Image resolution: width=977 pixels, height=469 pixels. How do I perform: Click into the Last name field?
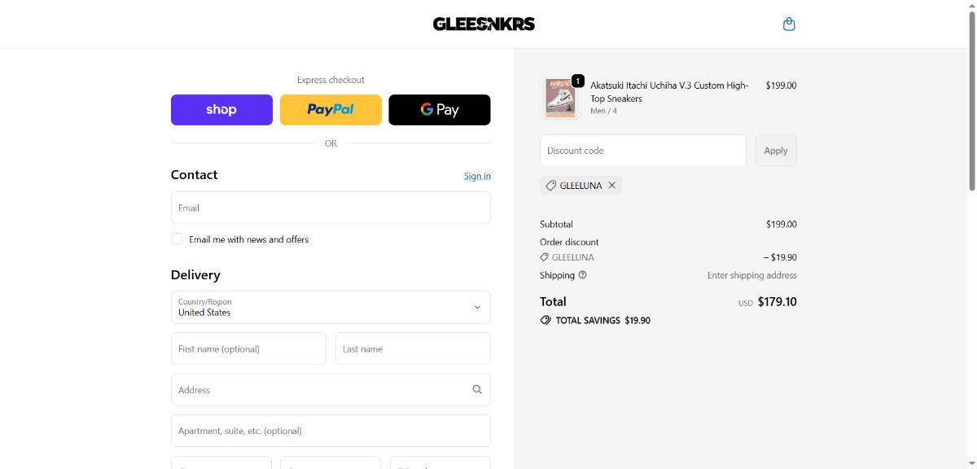pyautogui.click(x=413, y=348)
